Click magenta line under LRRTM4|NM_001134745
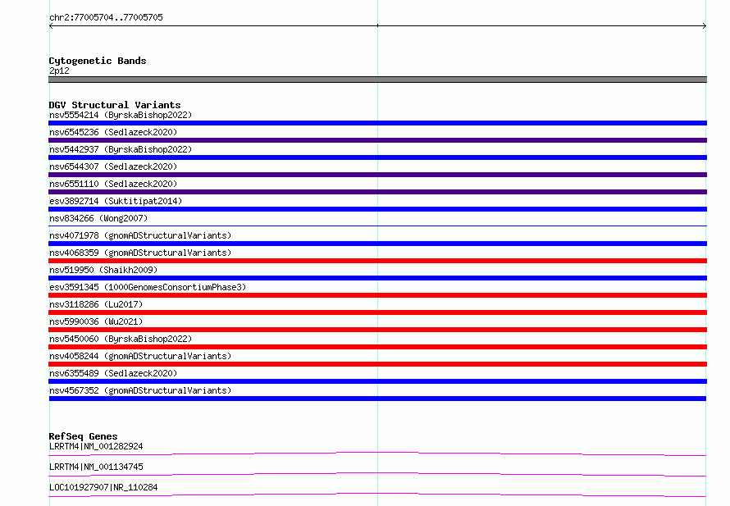The width and height of the screenshot is (730, 506). pyautogui.click(x=377, y=474)
